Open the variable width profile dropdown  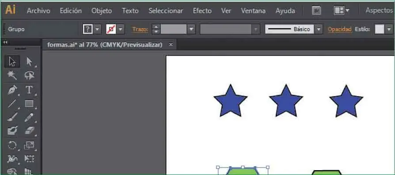pyautogui.click(x=256, y=29)
